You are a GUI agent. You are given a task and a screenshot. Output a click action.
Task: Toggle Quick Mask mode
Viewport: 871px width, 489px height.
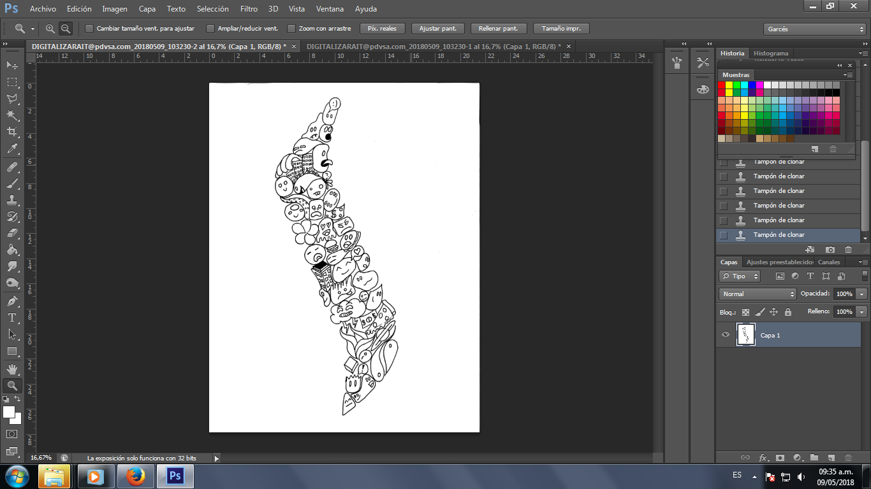[x=12, y=434]
